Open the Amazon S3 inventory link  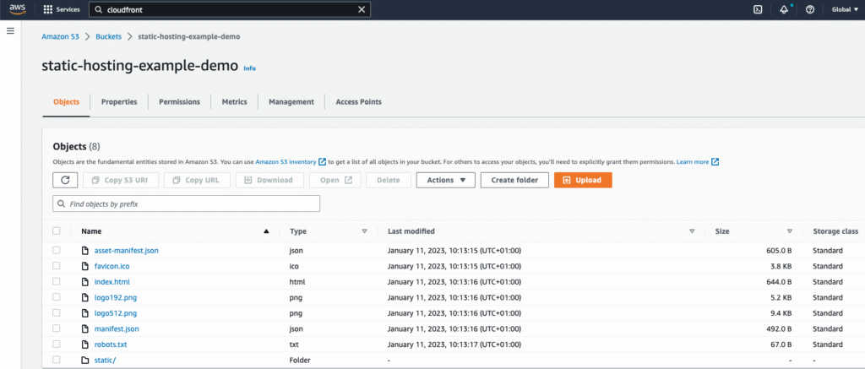tap(286, 162)
